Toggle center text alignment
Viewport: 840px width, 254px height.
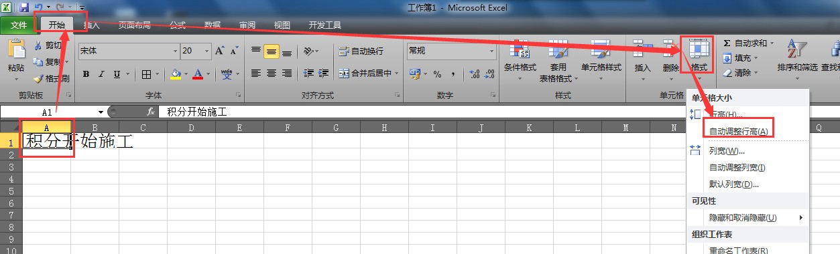point(271,74)
